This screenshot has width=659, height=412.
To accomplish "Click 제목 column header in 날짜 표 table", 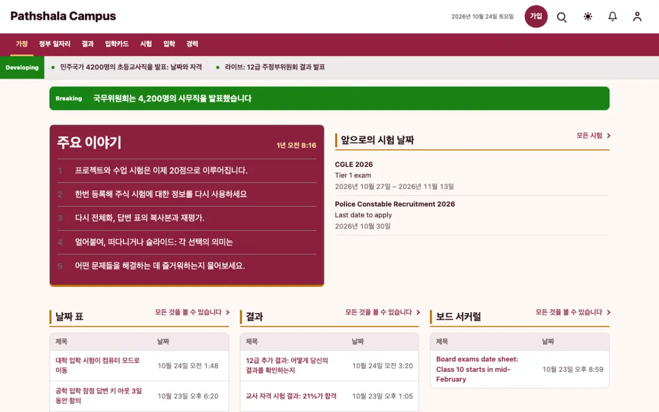I will tap(61, 342).
